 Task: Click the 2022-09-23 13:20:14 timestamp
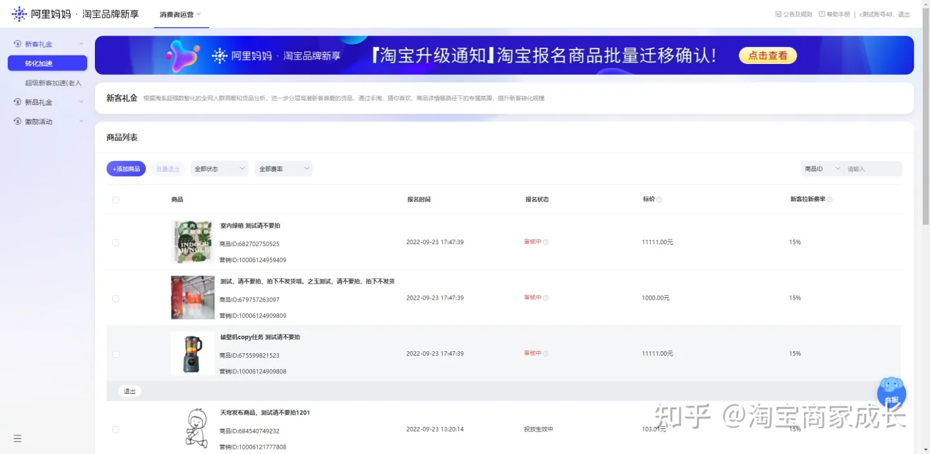(435, 429)
